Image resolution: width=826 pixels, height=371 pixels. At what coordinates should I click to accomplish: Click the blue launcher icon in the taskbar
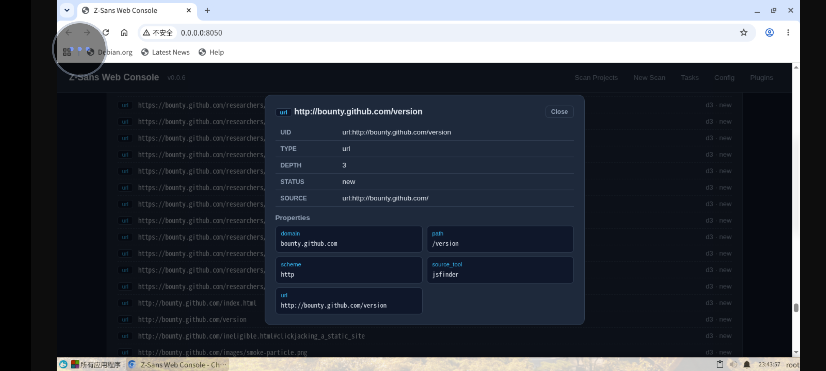coord(63,364)
